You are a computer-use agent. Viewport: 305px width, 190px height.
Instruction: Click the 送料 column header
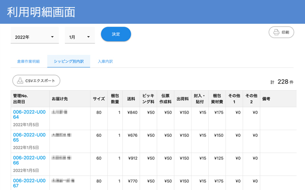coord(131,99)
